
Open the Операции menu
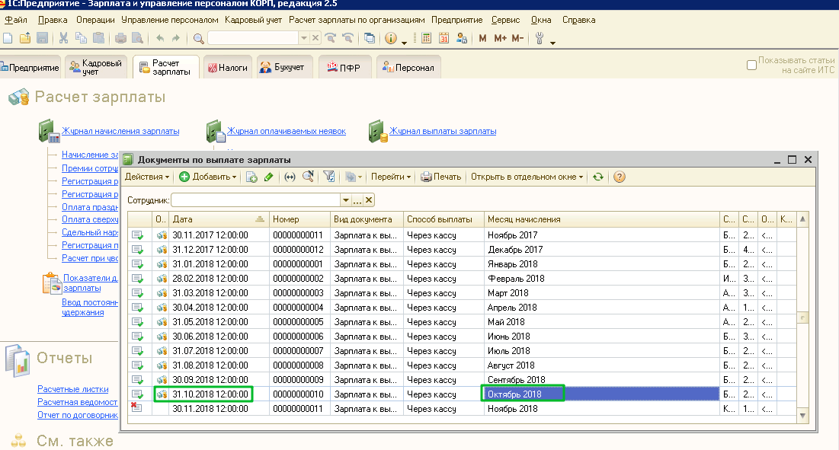[95, 20]
